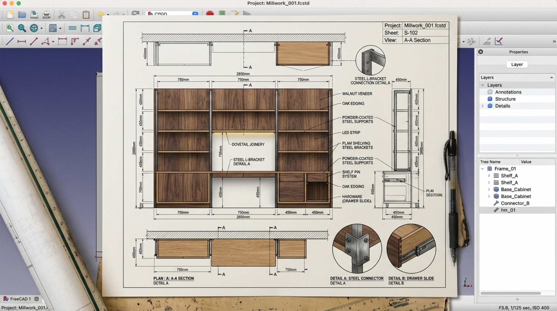The image size is (557, 311).
Task: Select the length dimension box tool
Action: pos(62,41)
